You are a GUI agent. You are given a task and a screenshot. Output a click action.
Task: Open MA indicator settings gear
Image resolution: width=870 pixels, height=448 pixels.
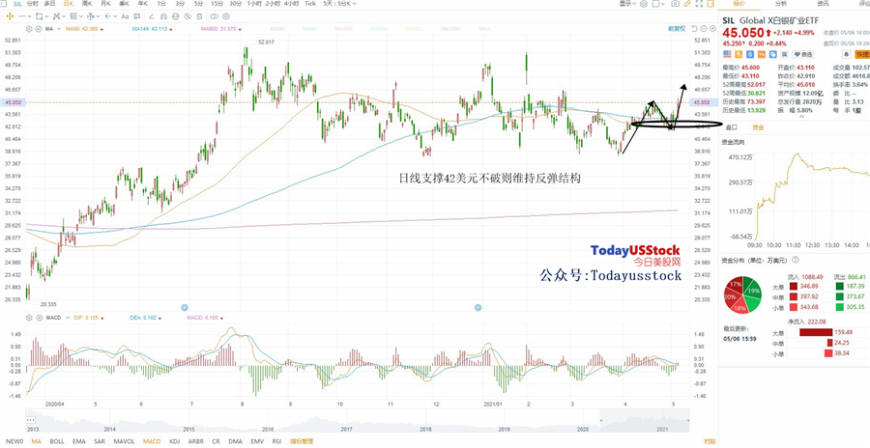pyautogui.click(x=29, y=29)
